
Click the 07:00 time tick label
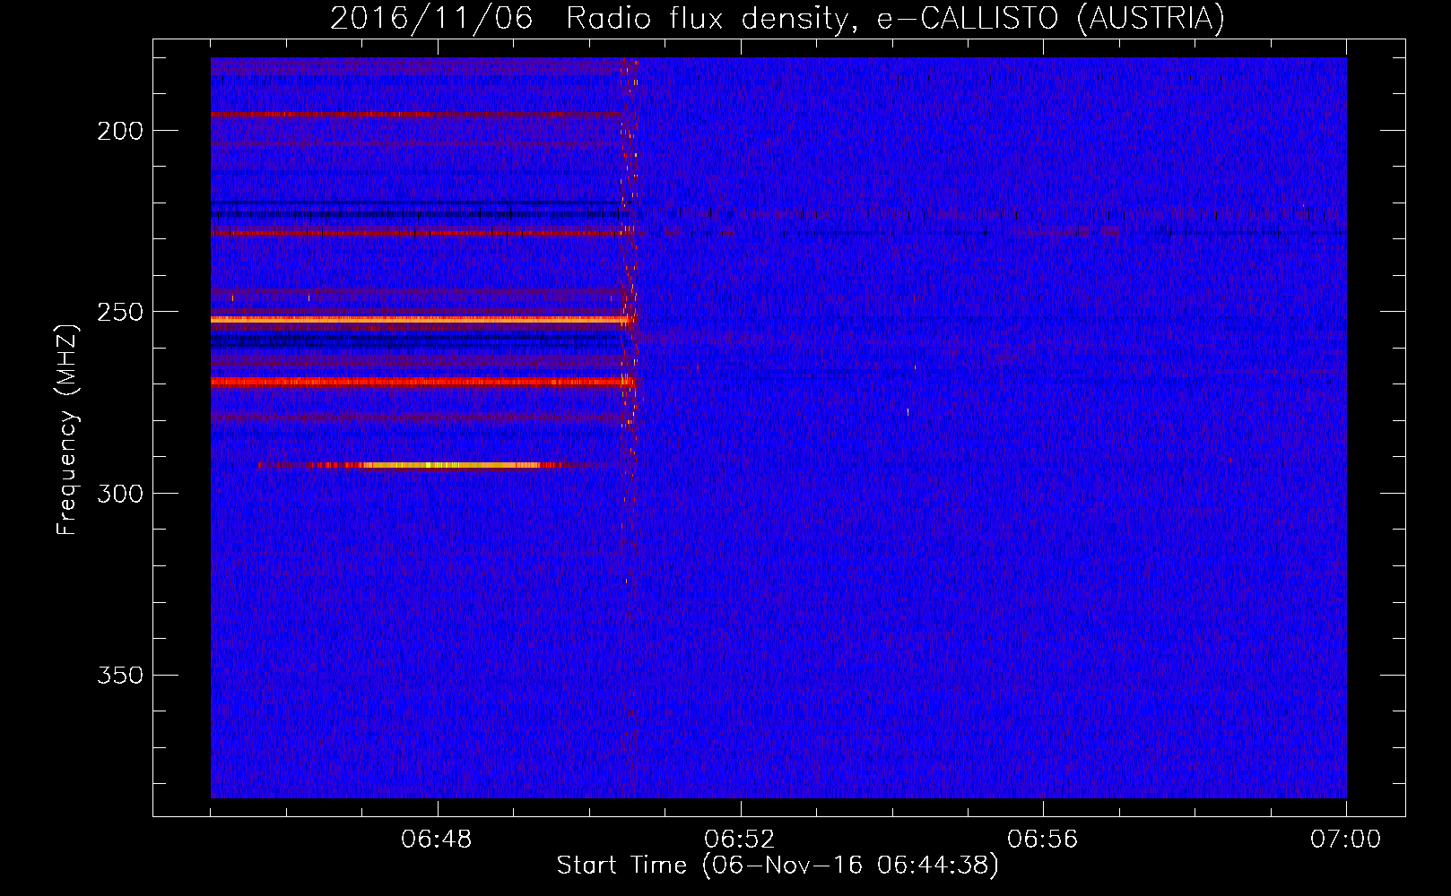tap(1345, 840)
